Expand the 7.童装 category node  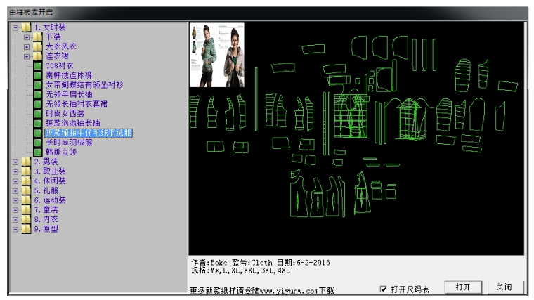15,209
